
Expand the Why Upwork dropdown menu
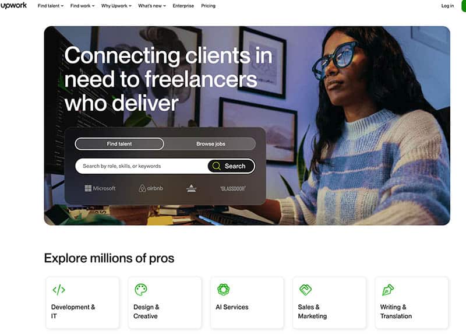point(116,6)
